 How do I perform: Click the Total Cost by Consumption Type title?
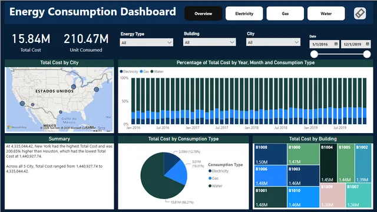pos(183,139)
